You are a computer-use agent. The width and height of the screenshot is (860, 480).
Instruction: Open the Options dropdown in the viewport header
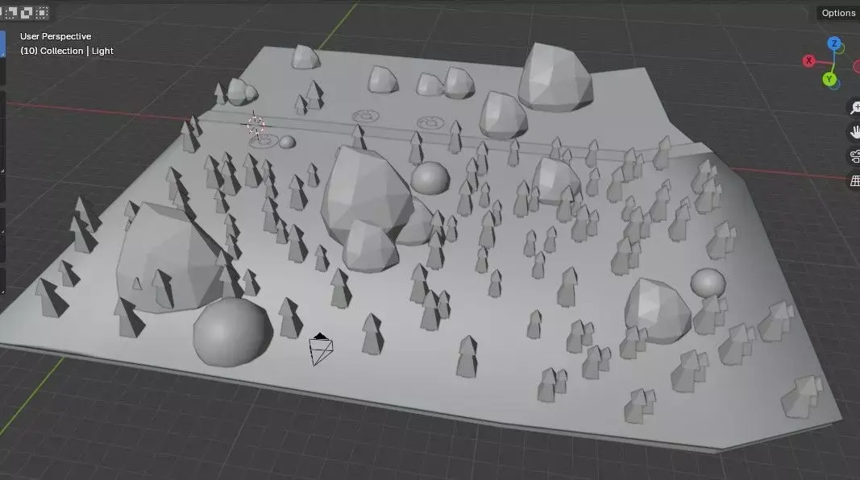click(837, 13)
